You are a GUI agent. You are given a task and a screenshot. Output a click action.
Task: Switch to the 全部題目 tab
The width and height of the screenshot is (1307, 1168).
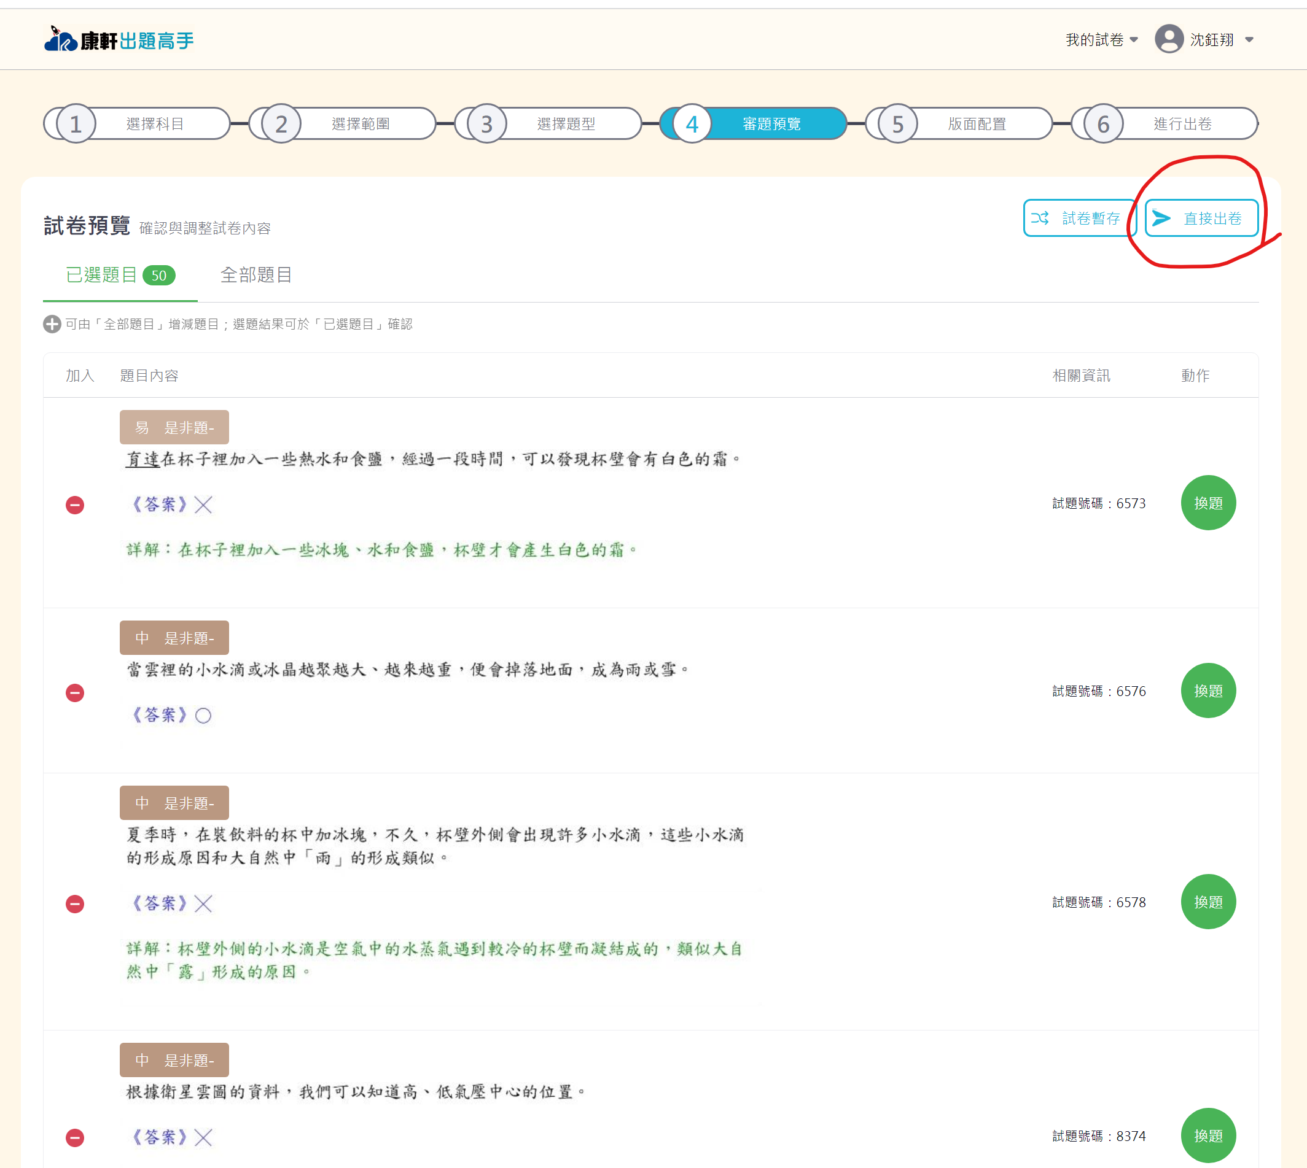click(256, 276)
